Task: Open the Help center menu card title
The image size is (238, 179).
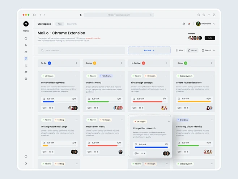Action: [x=95, y=126]
